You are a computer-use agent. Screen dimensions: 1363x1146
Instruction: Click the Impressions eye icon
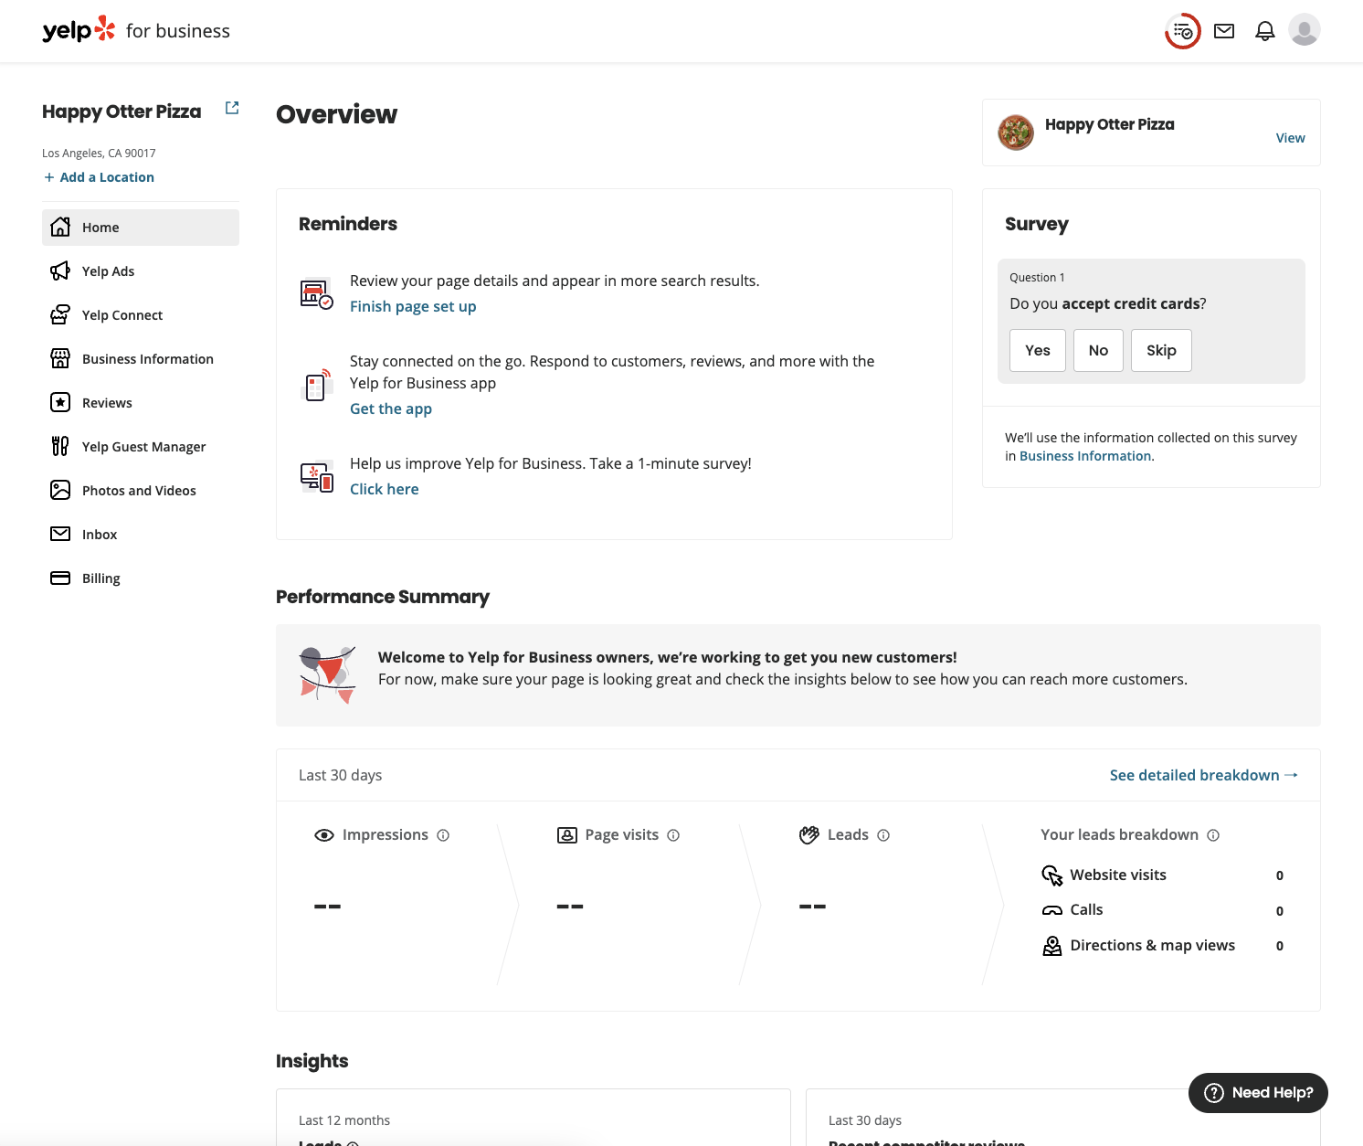pos(324,835)
